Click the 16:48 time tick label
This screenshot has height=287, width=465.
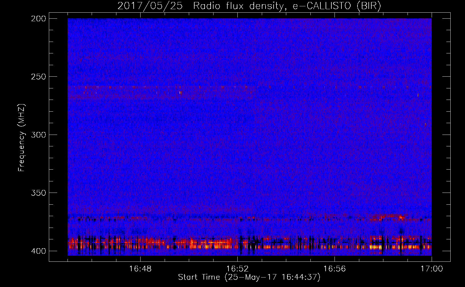140,269
